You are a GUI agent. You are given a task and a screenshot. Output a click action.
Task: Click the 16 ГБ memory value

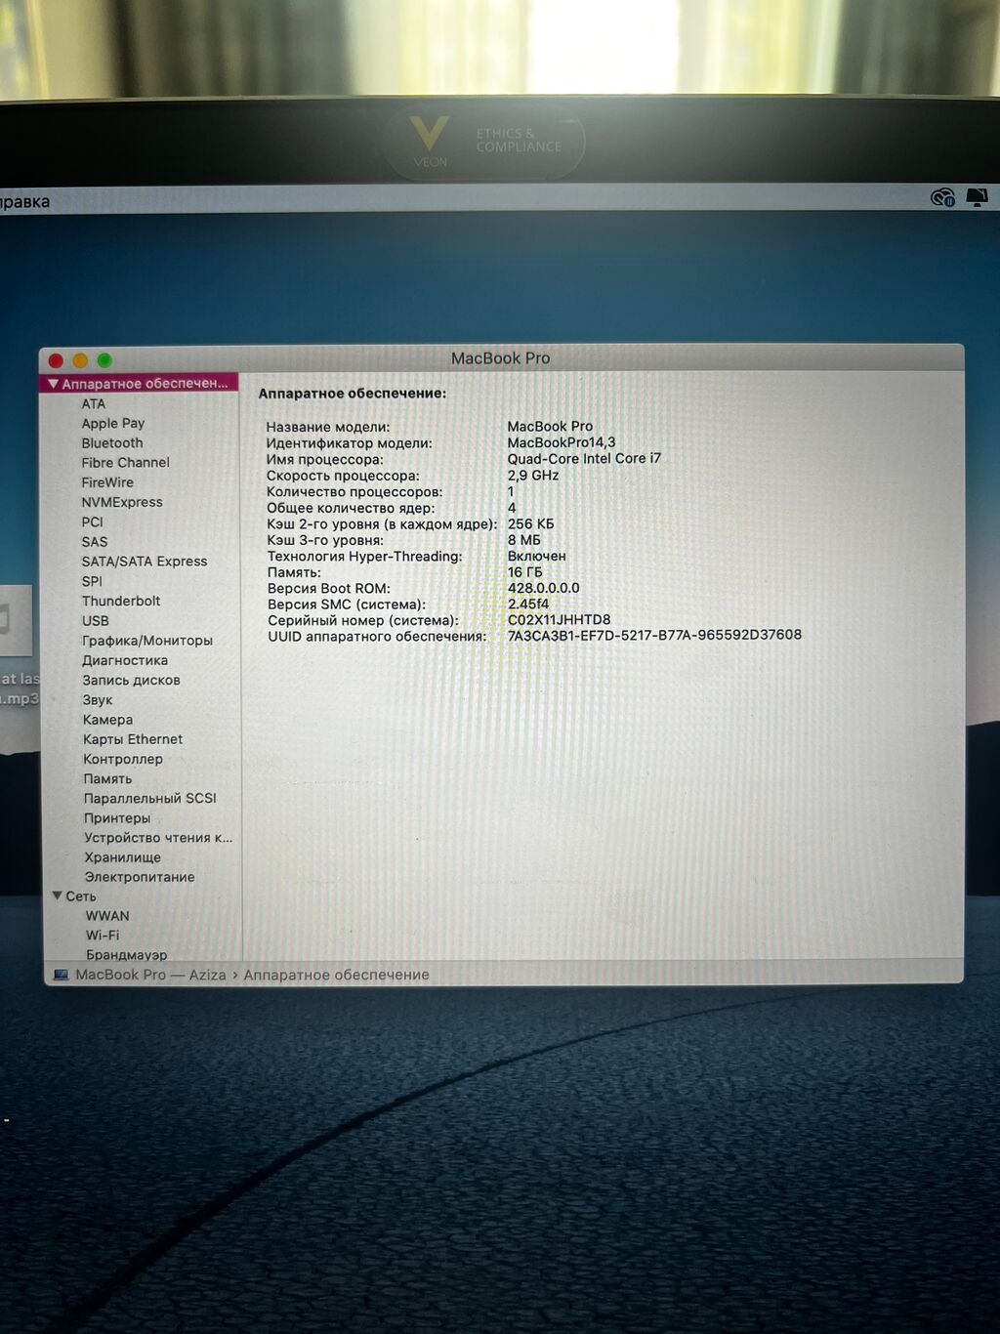[x=525, y=572]
